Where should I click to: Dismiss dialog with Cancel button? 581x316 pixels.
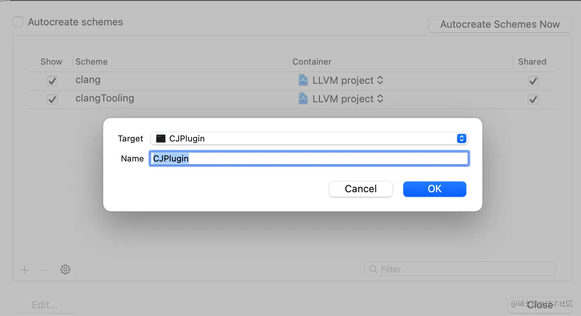(x=361, y=189)
